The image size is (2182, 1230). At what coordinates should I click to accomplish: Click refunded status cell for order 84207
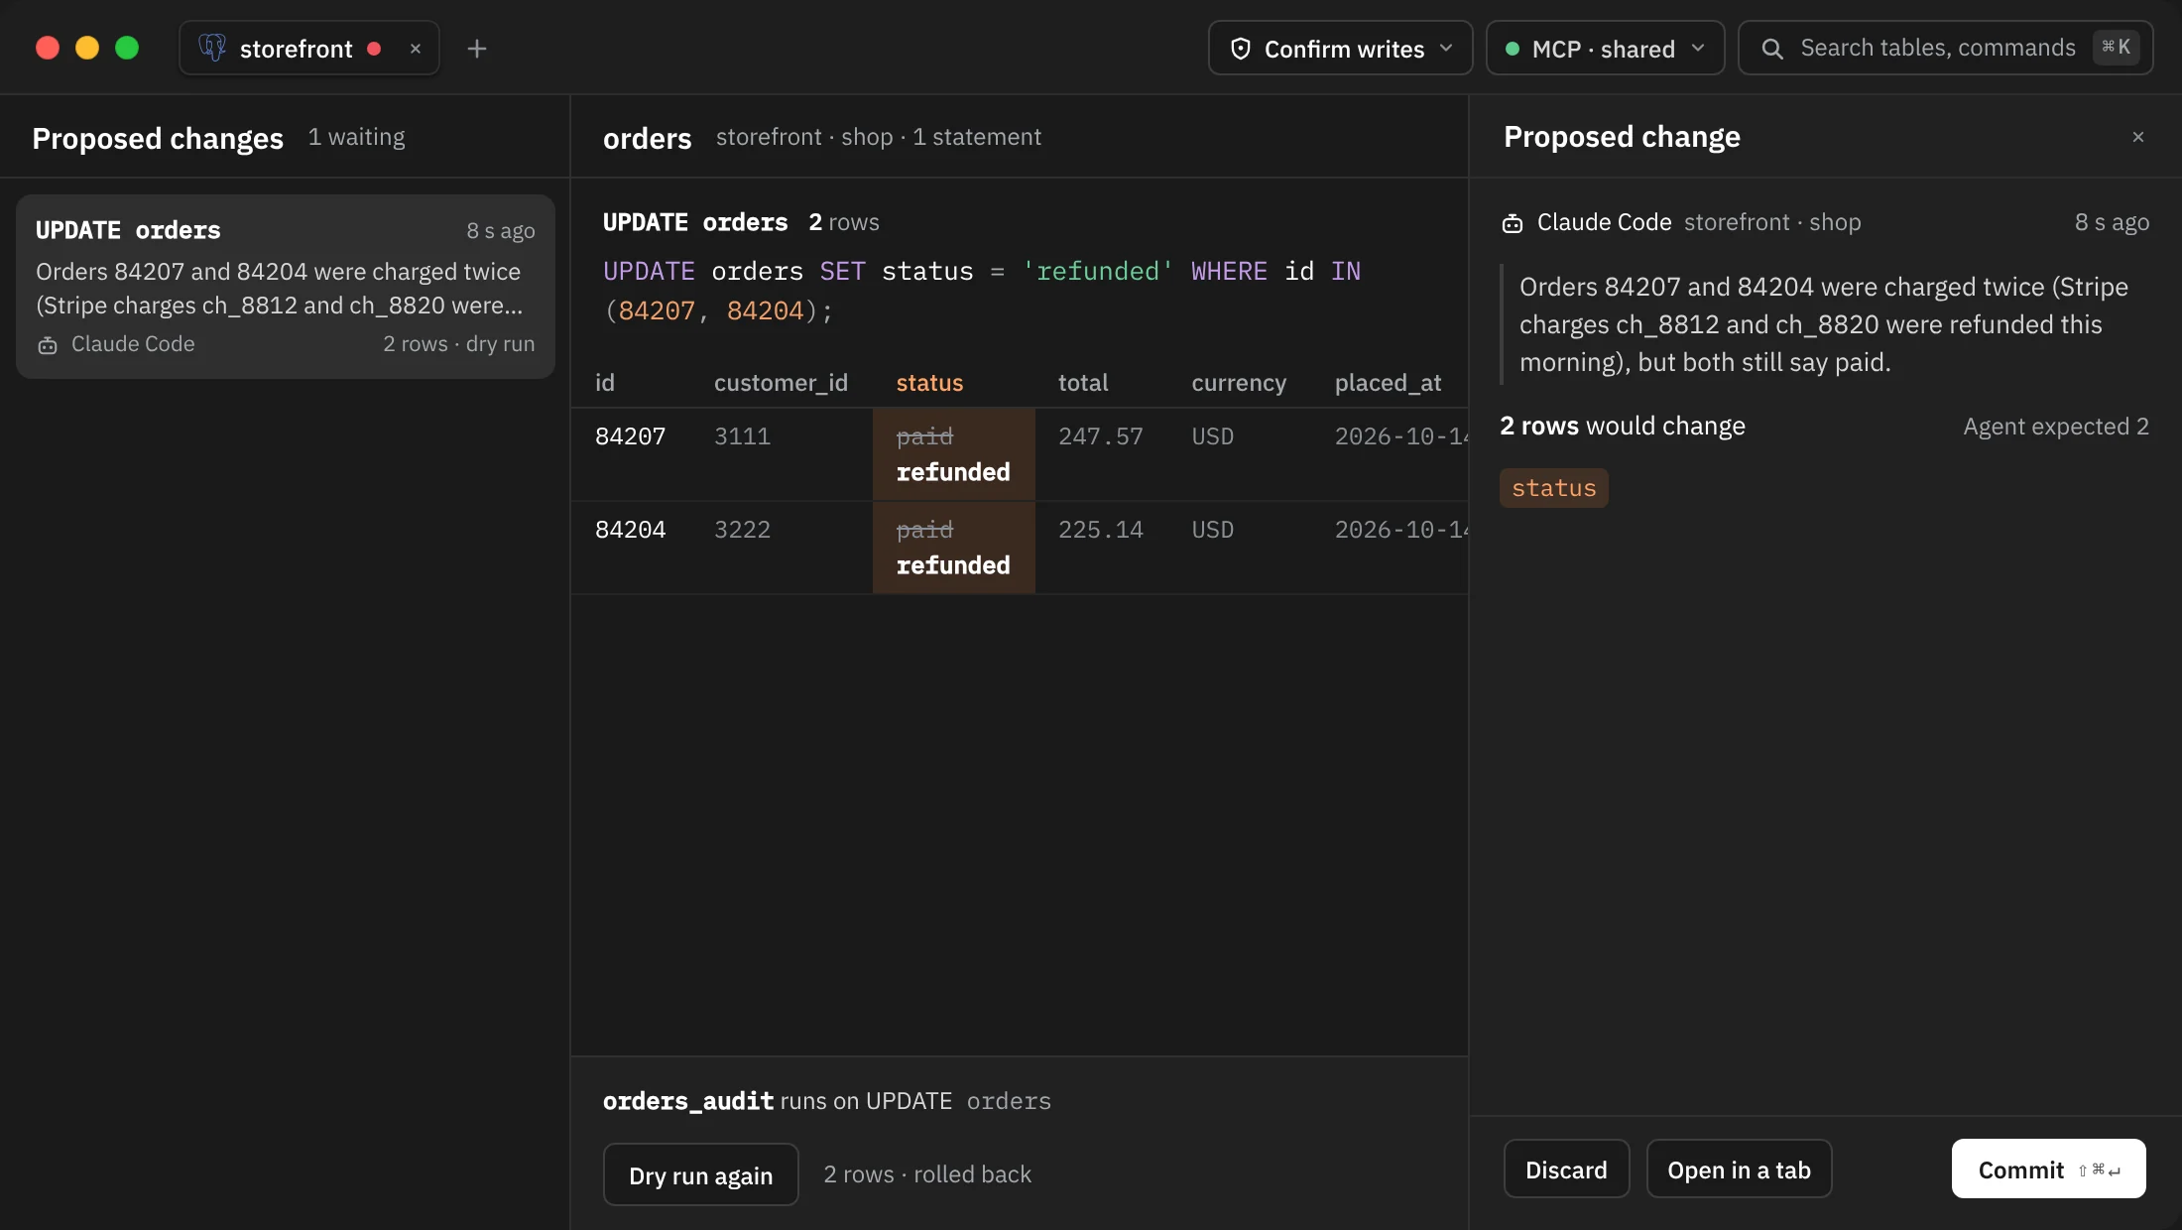pos(953,454)
